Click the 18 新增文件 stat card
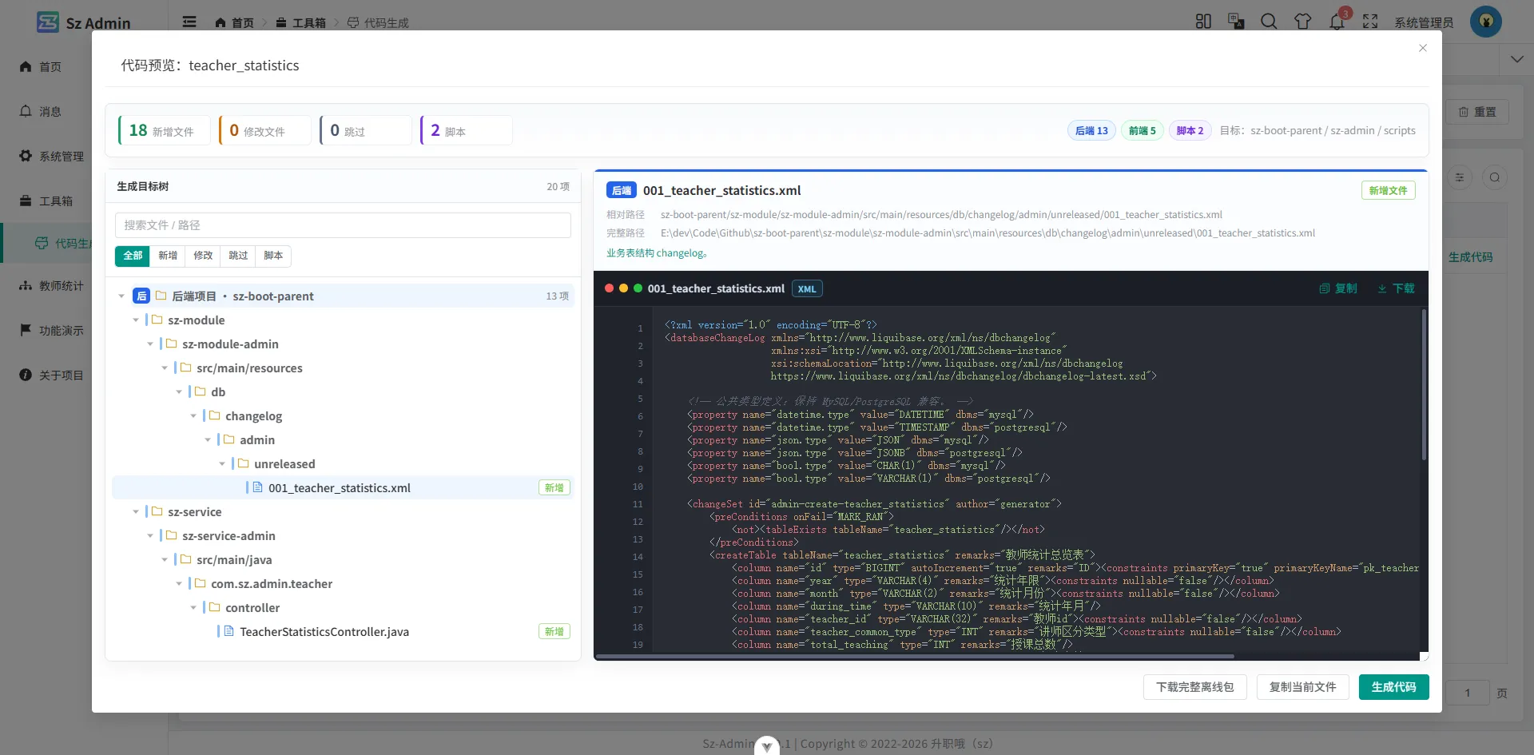Viewport: 1534px width, 755px height. pyautogui.click(x=165, y=130)
